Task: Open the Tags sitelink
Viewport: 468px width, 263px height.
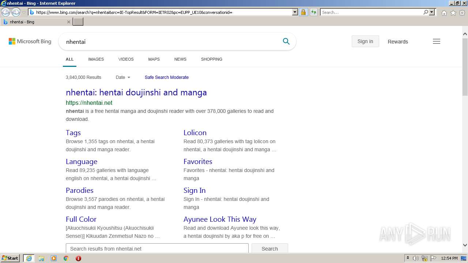Action: pos(73,133)
